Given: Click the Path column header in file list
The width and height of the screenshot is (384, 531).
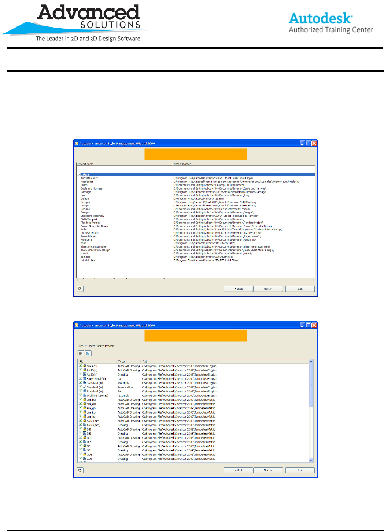Looking at the screenshot, I should click(225, 362).
